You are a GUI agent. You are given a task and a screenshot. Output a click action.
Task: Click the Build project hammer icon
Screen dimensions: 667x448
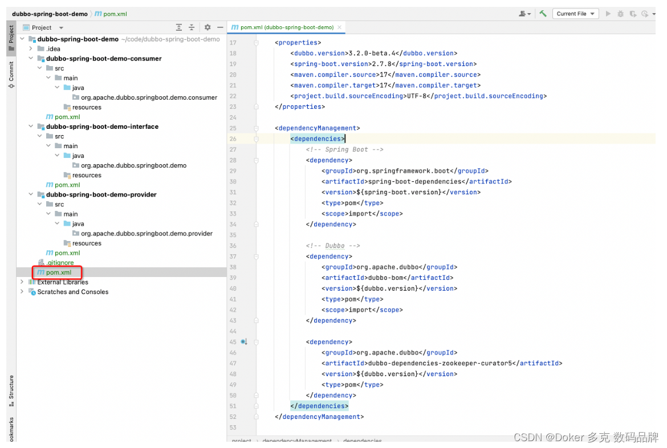[543, 14]
